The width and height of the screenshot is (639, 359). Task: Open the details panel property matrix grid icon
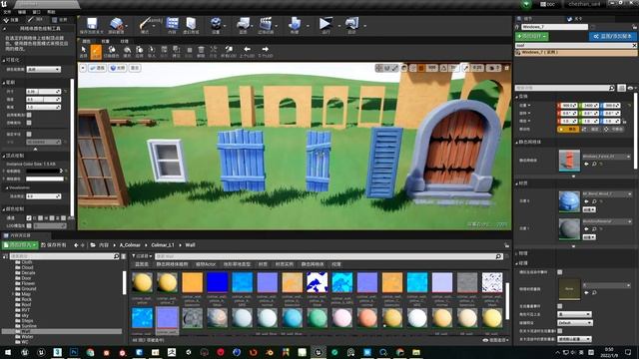coord(621,88)
